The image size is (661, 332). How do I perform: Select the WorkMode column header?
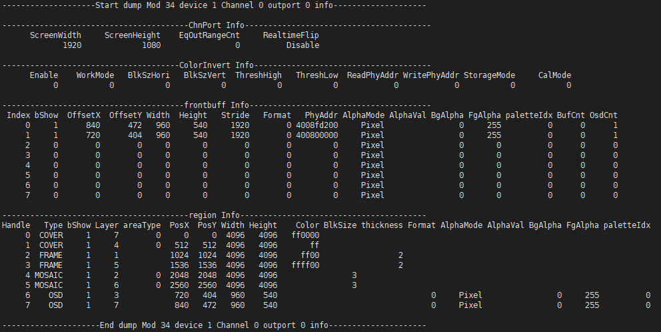[x=95, y=75]
